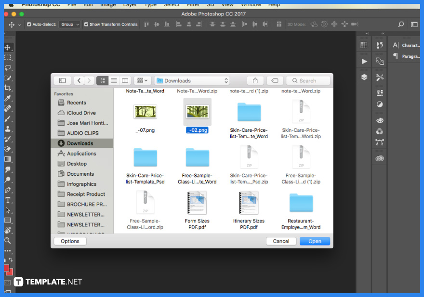Open the Creative Cloud Libraries panel
Screen dimensions: 424x297
(x=380, y=158)
